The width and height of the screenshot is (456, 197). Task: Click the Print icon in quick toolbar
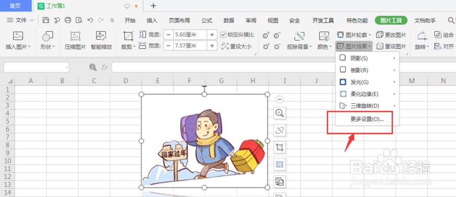tap(68, 20)
